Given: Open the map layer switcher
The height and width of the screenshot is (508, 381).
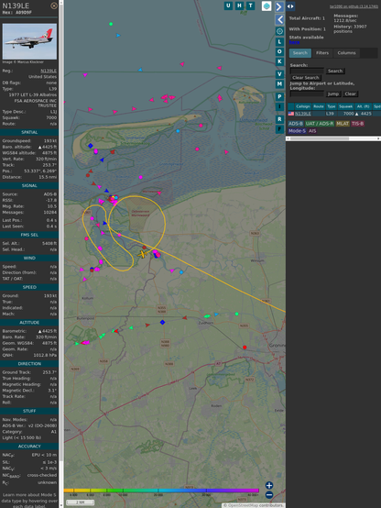Looking at the screenshot, I should [x=267, y=6].
